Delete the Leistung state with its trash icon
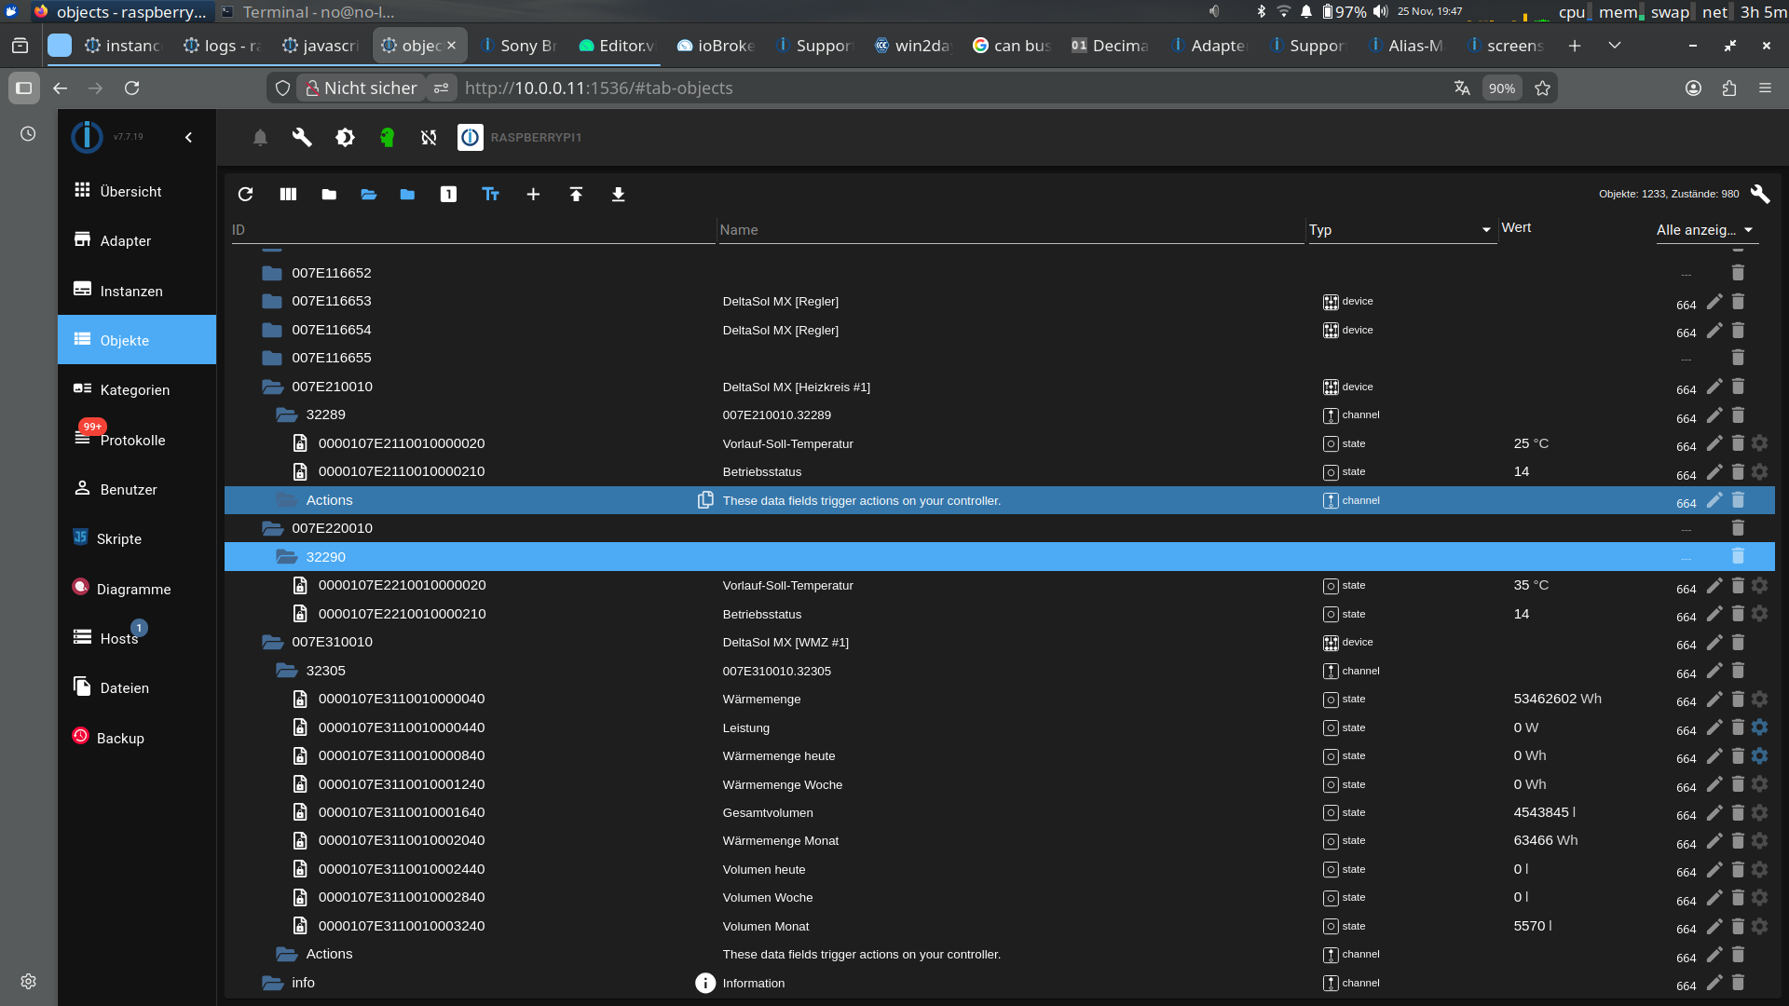The height and width of the screenshot is (1006, 1789). click(x=1738, y=727)
